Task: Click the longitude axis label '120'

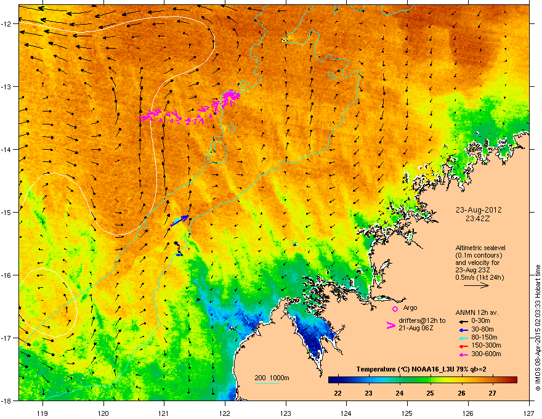Action: 103,413
